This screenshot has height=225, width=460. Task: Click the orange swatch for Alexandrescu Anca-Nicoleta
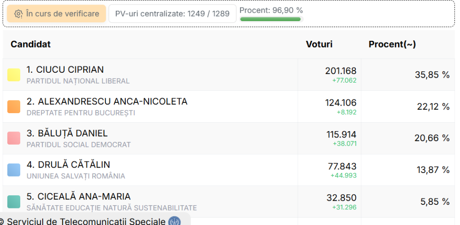(14, 106)
